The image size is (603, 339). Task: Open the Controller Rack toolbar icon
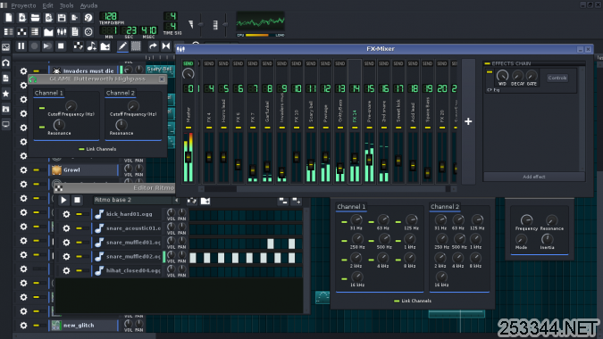(88, 32)
